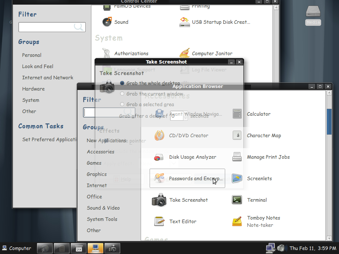Select Personal group in Control Center

click(32, 55)
